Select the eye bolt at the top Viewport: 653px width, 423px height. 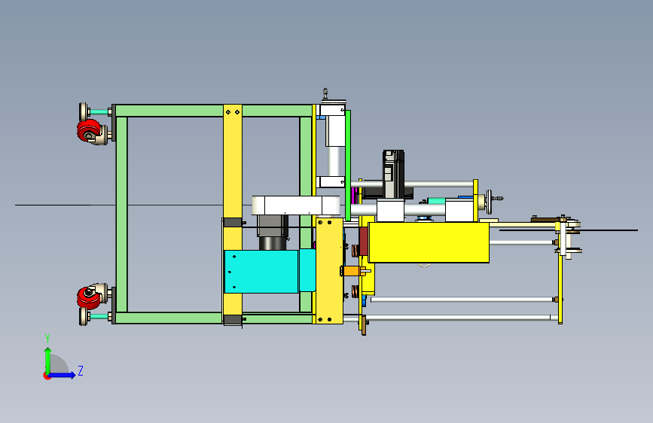325,93
